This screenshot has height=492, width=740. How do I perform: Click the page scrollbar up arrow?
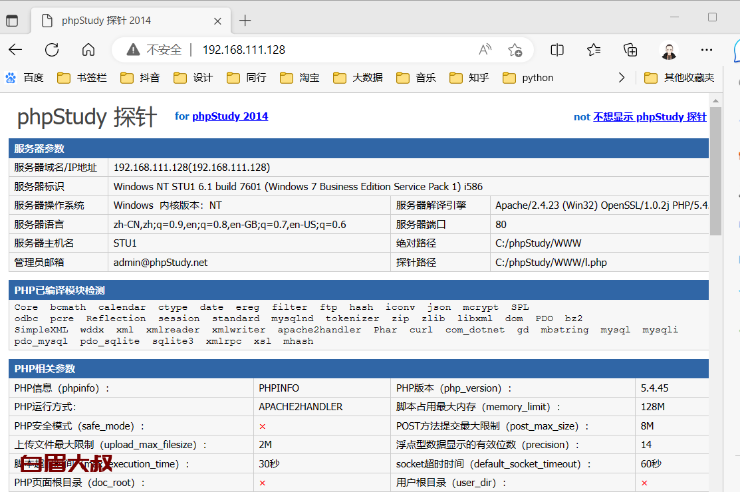pyautogui.click(x=715, y=100)
